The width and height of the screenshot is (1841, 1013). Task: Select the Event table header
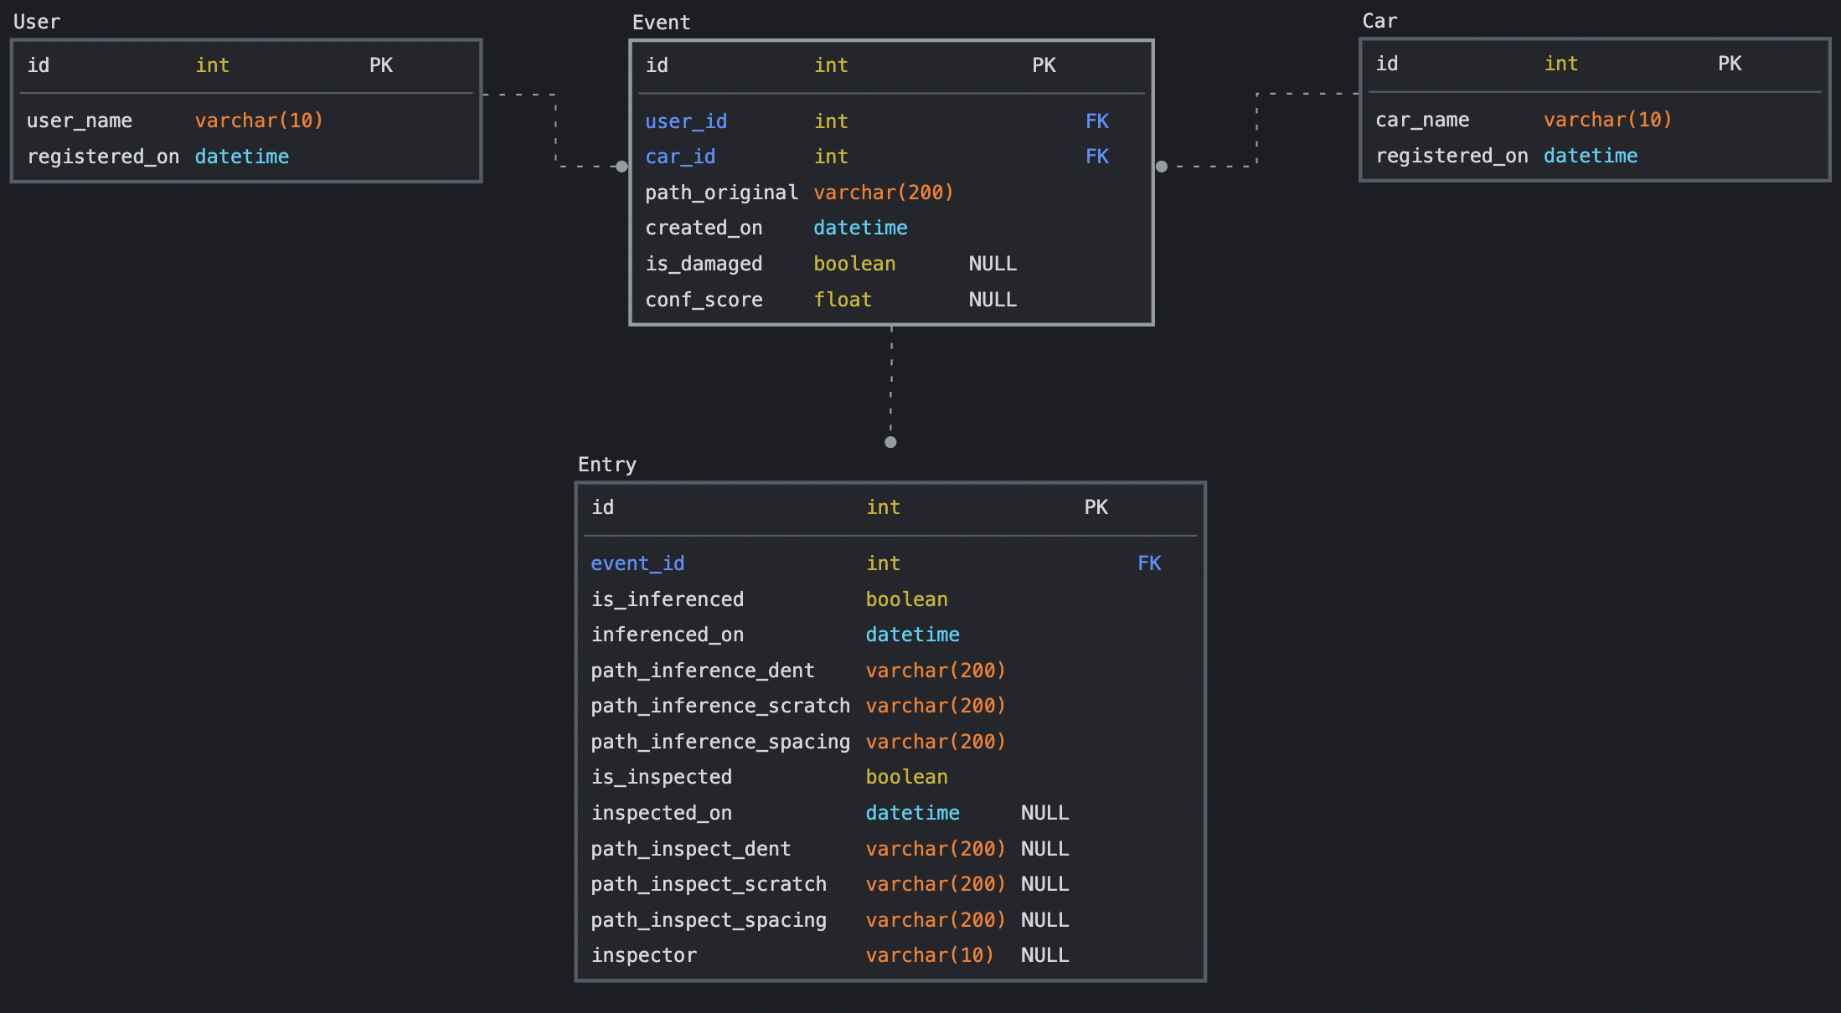pos(661,22)
